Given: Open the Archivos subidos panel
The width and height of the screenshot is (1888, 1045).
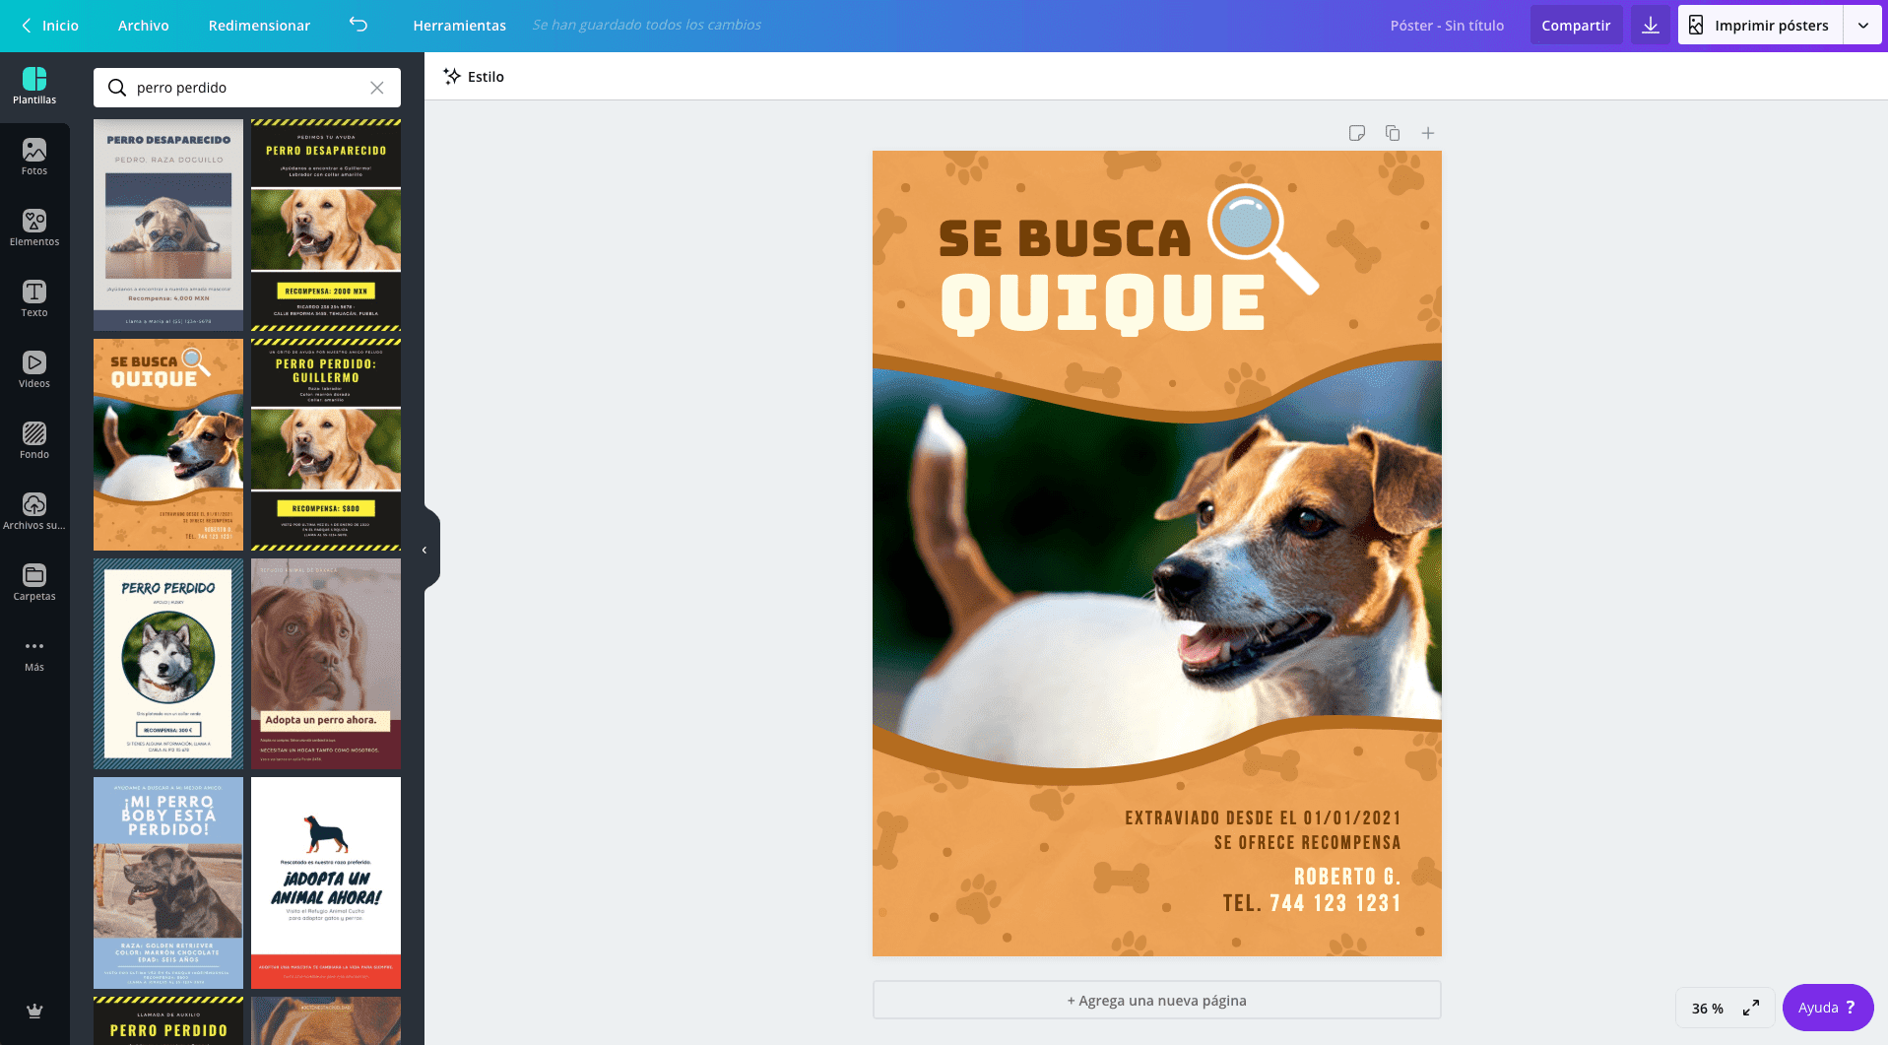Looking at the screenshot, I should pos(34,512).
